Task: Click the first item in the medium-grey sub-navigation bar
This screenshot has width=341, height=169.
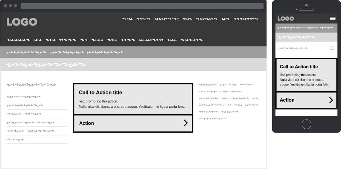Action: (x=26, y=52)
